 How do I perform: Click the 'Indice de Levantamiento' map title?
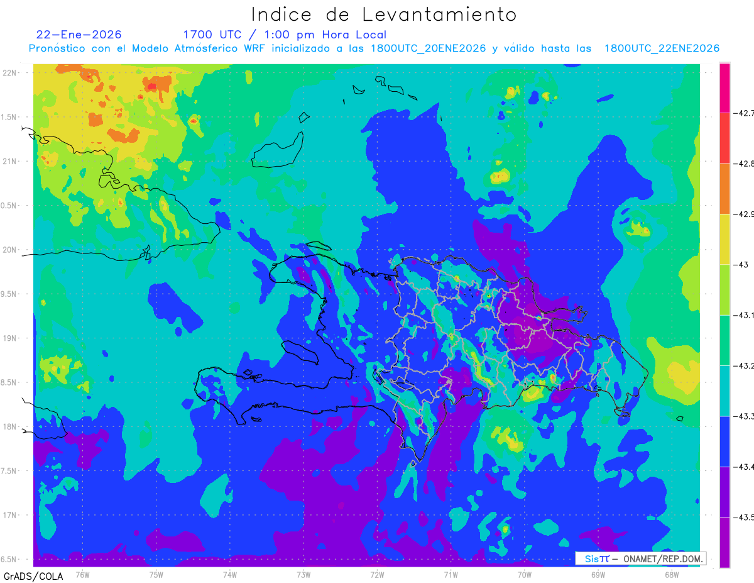(384, 14)
